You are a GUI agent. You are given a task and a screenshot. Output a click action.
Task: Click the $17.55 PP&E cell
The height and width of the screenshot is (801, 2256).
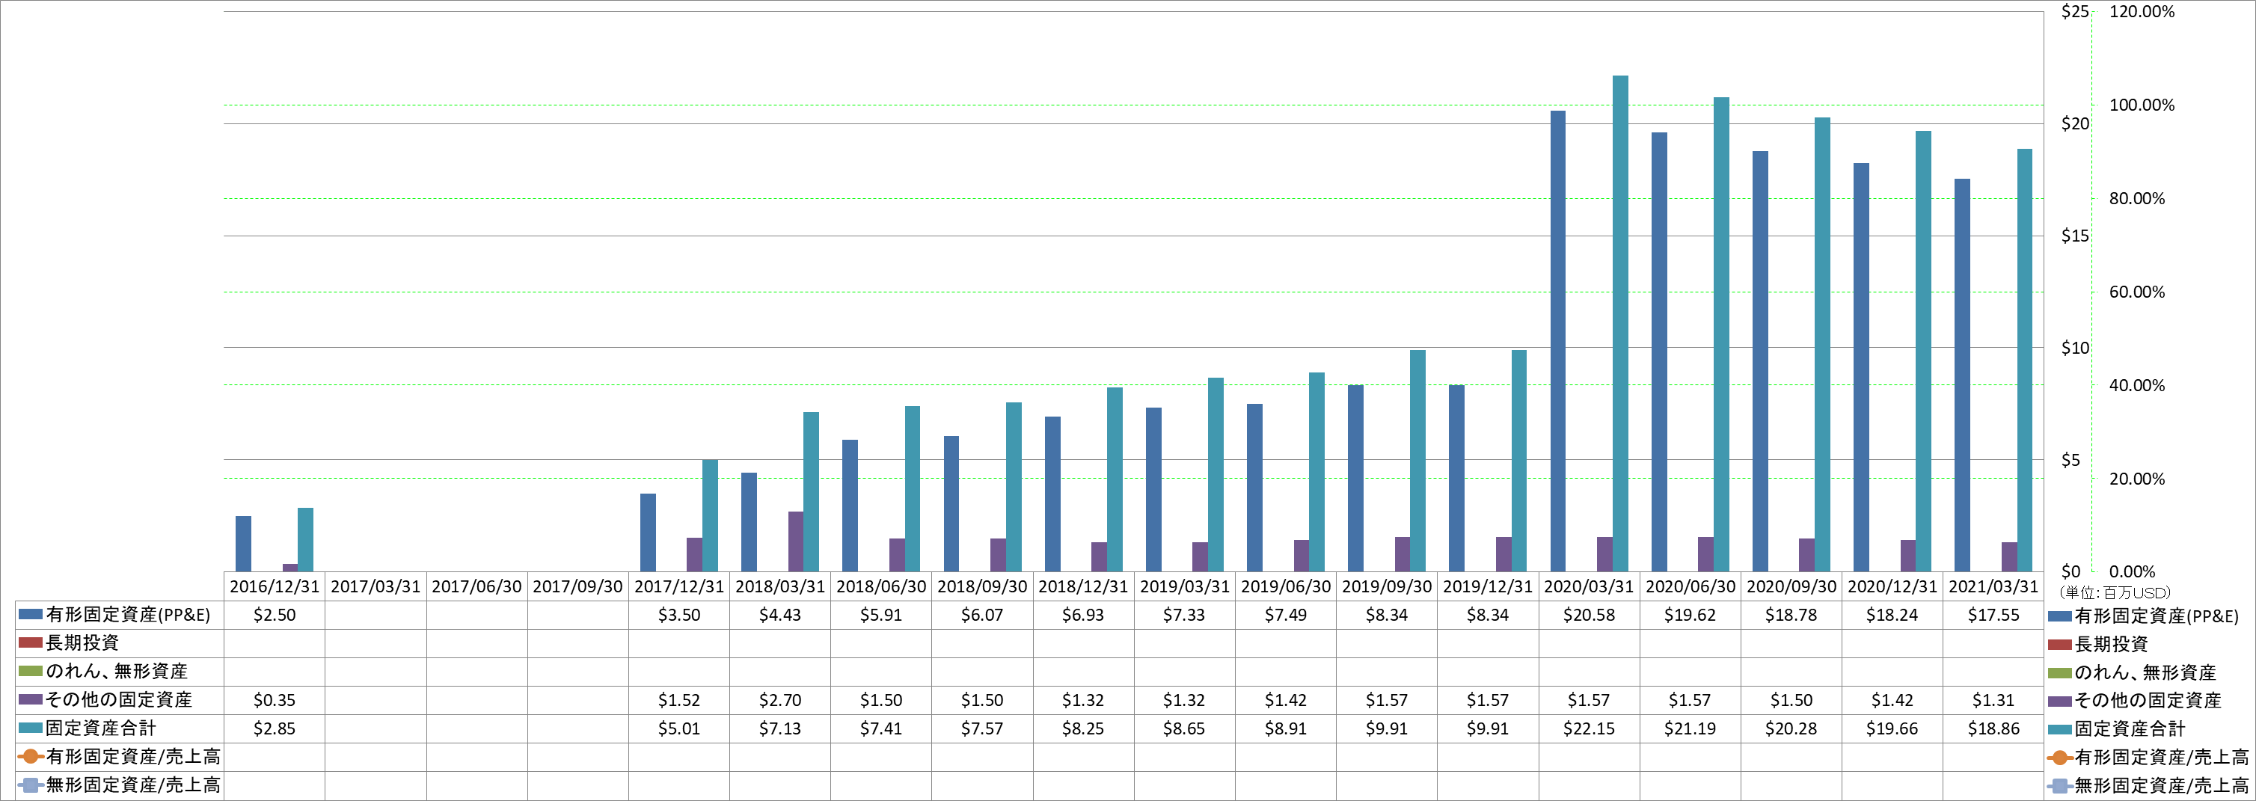[x=1993, y=616]
